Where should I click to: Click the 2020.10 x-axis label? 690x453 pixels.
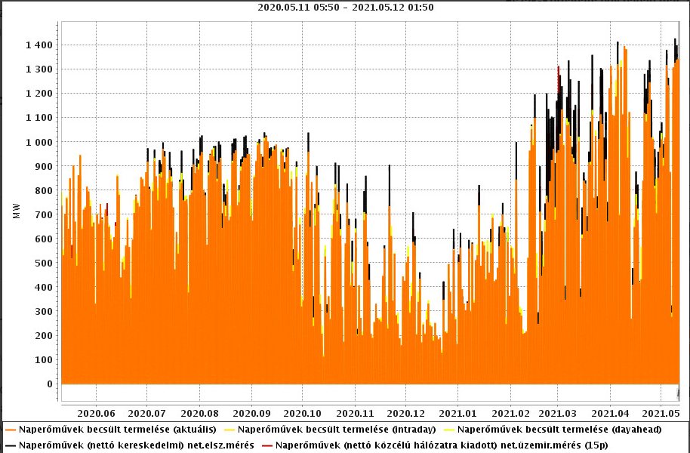302,414
